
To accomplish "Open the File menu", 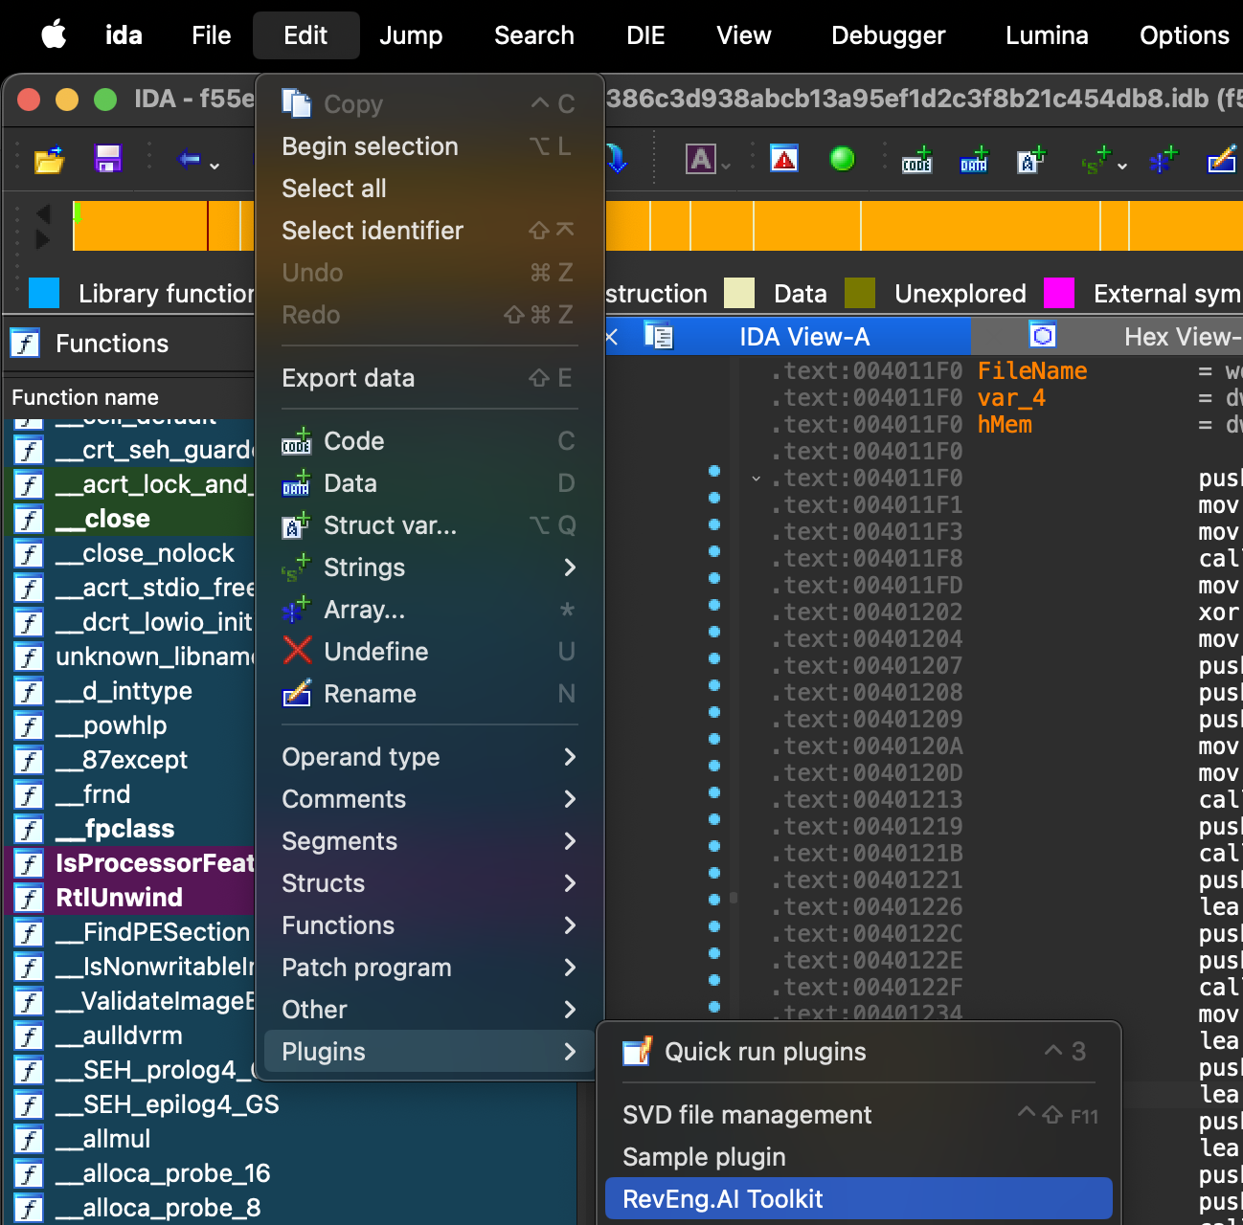I will tap(211, 35).
